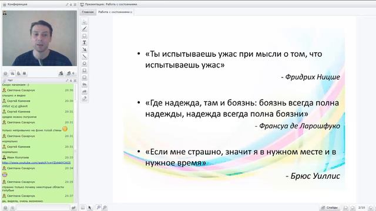
Task: Select the Eraser tool
Action: pos(85,98)
